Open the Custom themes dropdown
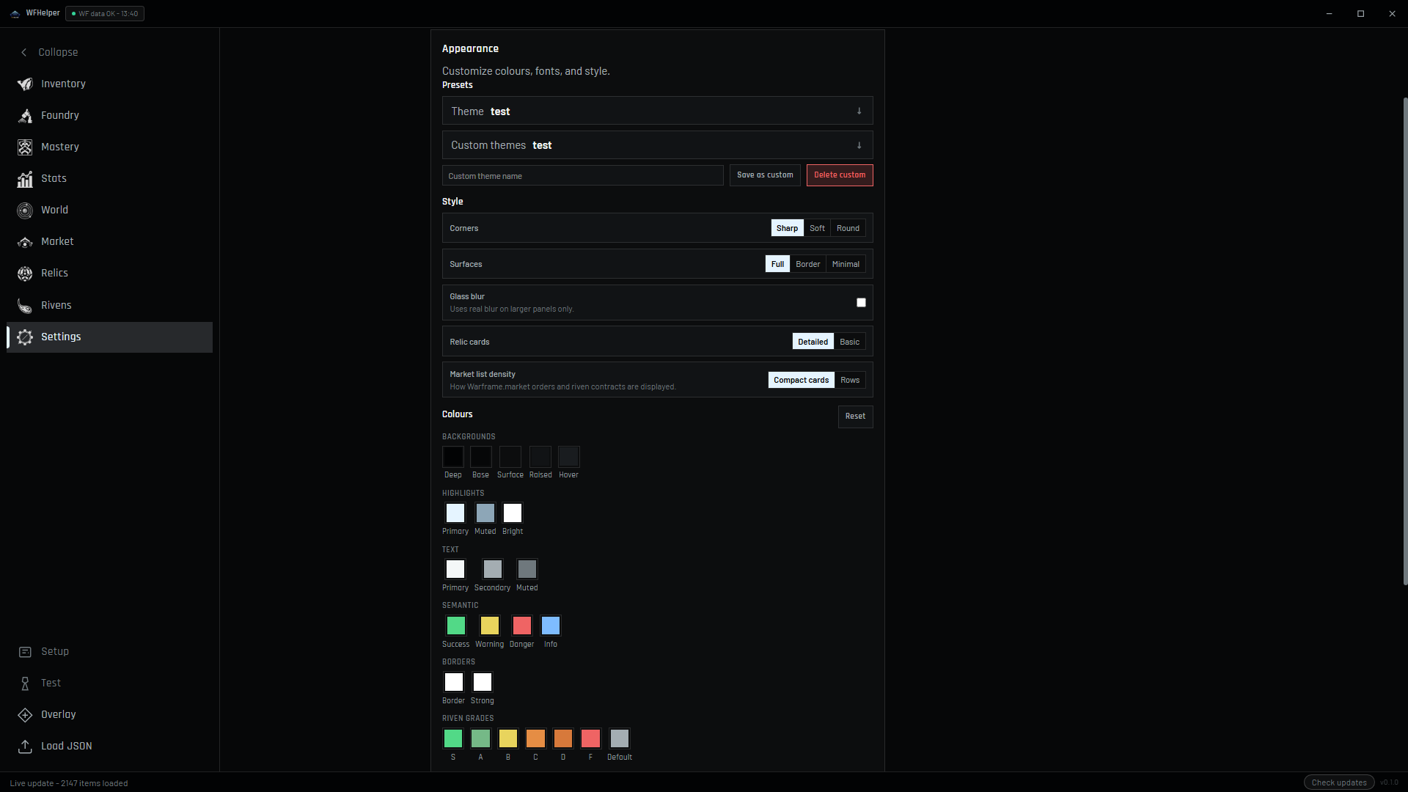 click(657, 145)
